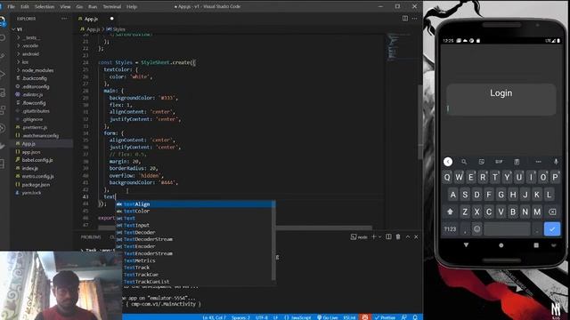570x320 pixels.
Task: Select the App.js editor tab
Action: pos(91,19)
